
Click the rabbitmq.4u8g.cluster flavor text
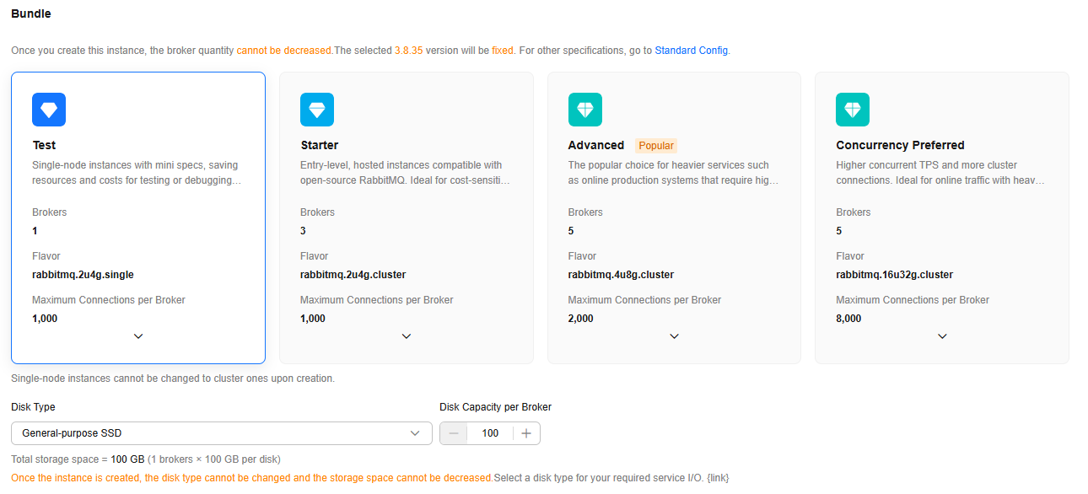tap(621, 275)
